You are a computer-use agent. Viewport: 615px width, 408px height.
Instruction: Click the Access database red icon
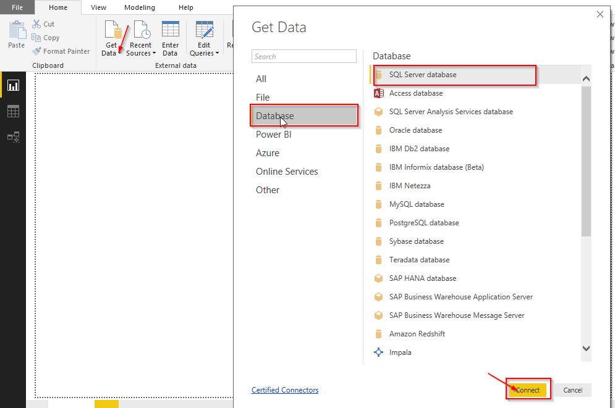378,93
